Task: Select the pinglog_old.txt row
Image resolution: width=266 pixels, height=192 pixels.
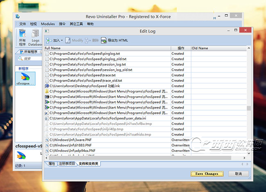Action: pyautogui.click(x=146, y=59)
